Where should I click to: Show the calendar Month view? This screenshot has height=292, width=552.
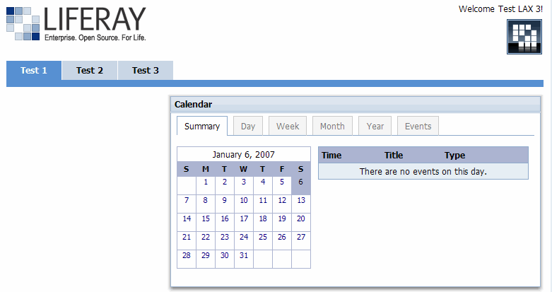332,127
